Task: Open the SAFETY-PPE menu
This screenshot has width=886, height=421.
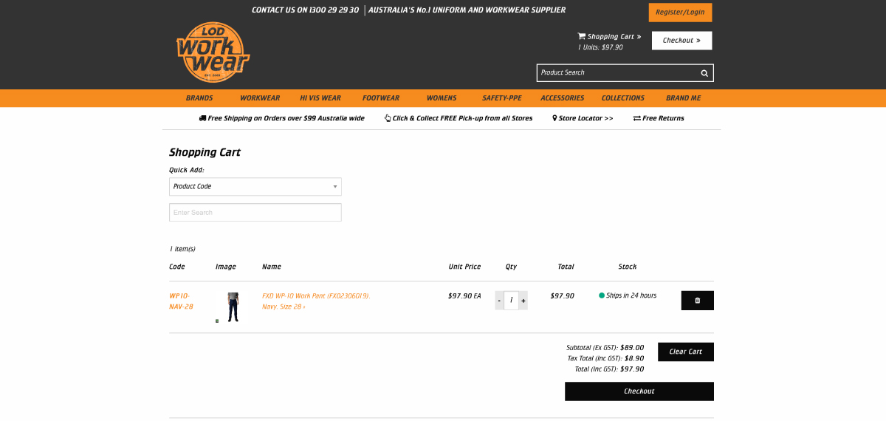Action: [502, 98]
